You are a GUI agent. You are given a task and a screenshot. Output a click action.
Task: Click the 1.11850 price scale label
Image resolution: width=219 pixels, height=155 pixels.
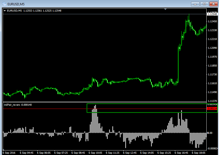[x=213, y=65]
